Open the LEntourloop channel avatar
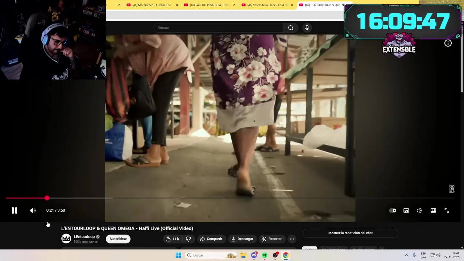The width and height of the screenshot is (464, 261). tap(66, 239)
